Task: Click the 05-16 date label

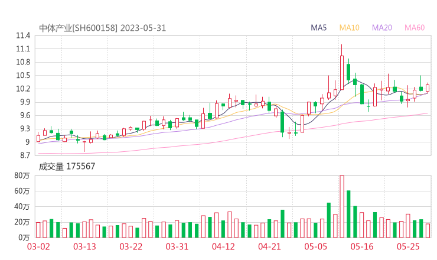Action: pos(362,246)
